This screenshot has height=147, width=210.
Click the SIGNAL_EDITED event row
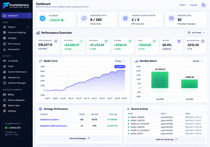click(166, 134)
